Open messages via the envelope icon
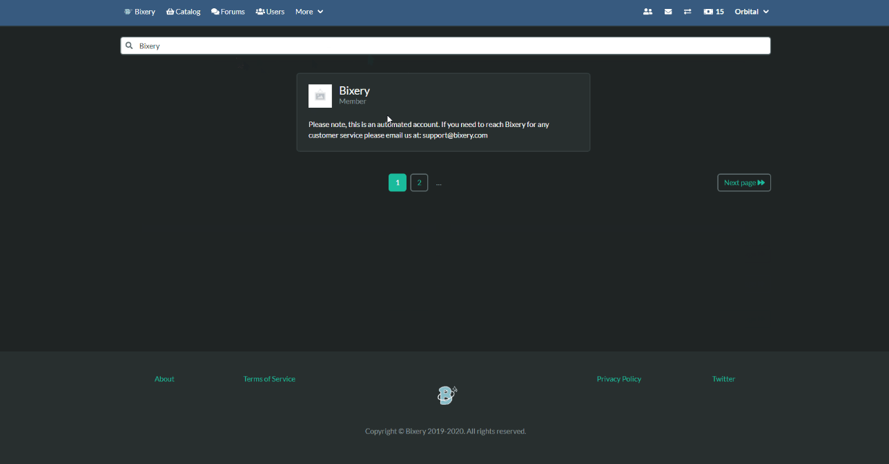 point(668,12)
